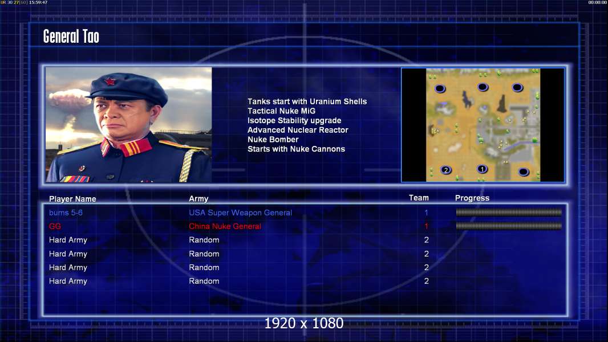Click the map preview thumbnail

pos(483,125)
